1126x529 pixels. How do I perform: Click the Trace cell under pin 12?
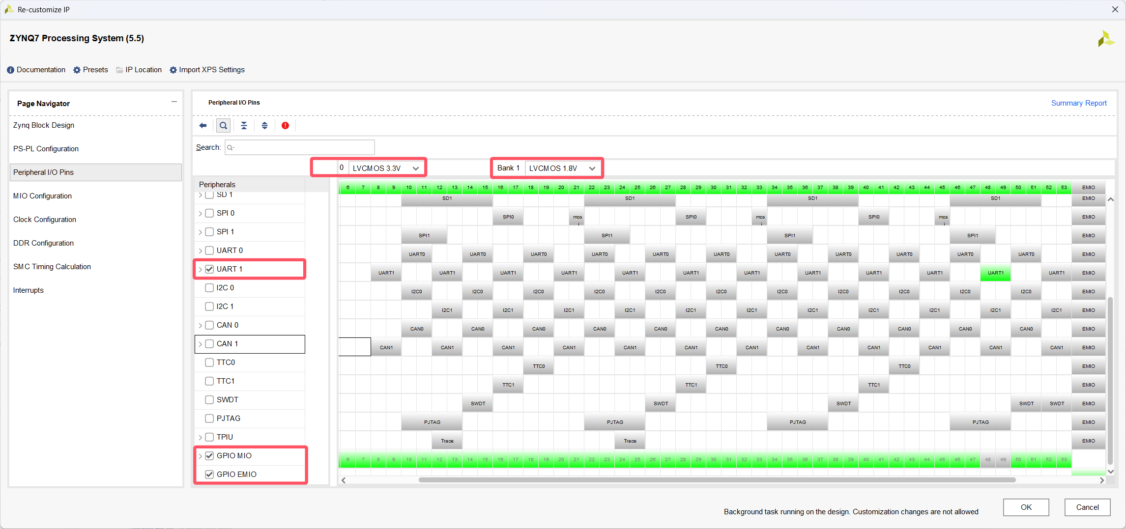click(x=447, y=441)
